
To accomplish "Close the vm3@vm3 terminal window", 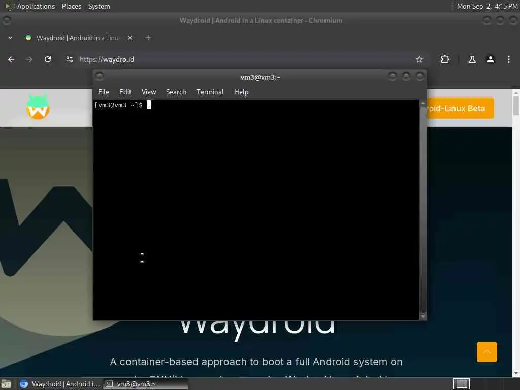I will [420, 76].
